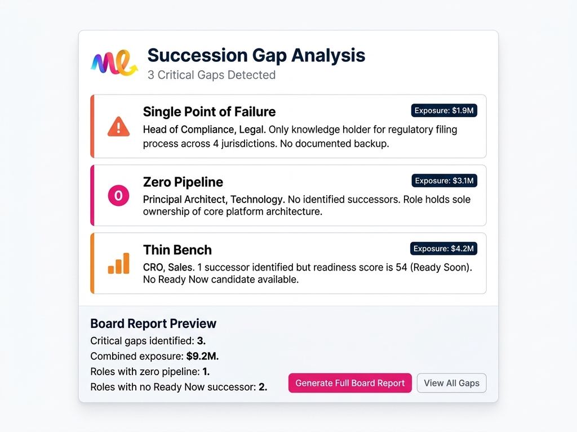
Task: Click the Succession Gap Analysis title
Action: click(256, 55)
